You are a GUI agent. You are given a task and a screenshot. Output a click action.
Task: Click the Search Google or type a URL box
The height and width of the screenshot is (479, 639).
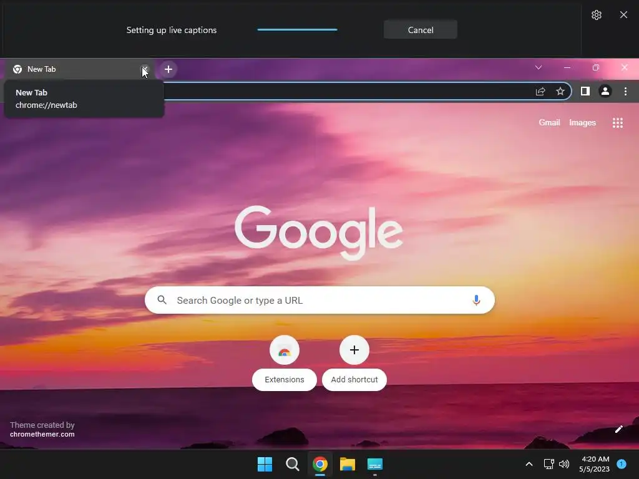tap(319, 300)
